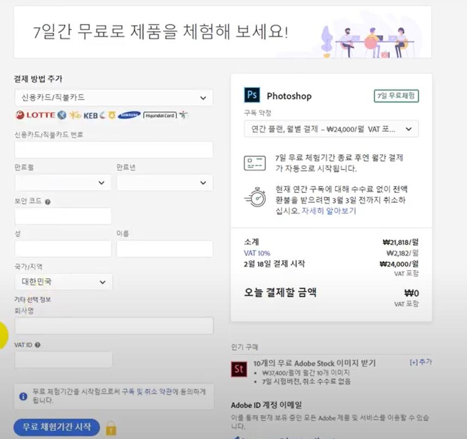Click the 인기 구매 section label
Viewport: 467px width, 439px height.
point(245,347)
